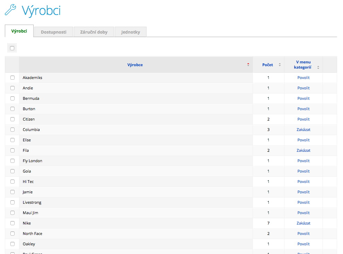Viewport: 343px width, 254px height.
Task: Click Povolit in the Oakley row
Action: (304, 244)
